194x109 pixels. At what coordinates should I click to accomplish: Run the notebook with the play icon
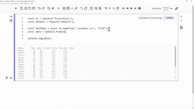tap(16, 8)
